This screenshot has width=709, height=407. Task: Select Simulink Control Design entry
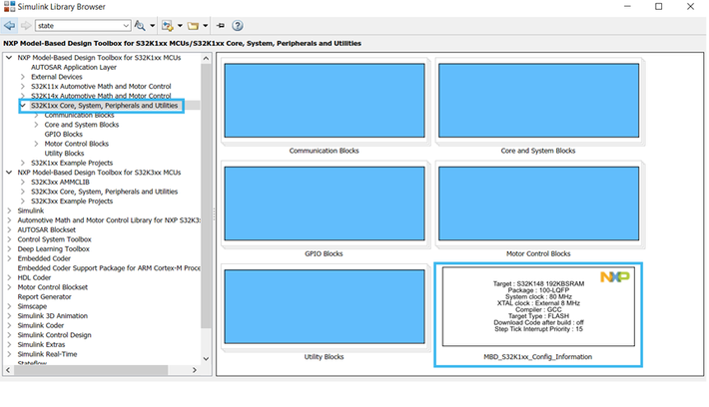tap(54, 335)
